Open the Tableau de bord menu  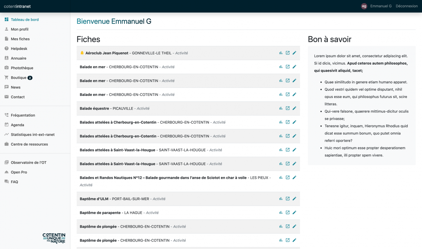pos(25,20)
